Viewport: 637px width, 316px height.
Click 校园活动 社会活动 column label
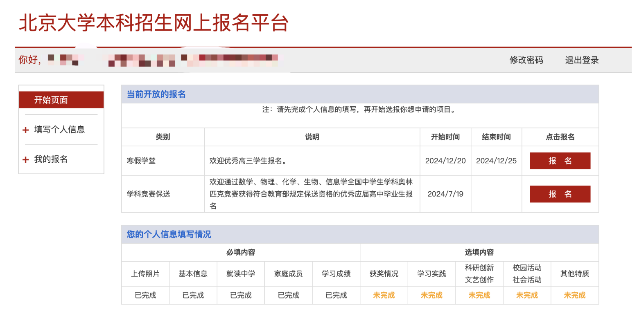click(x=527, y=273)
